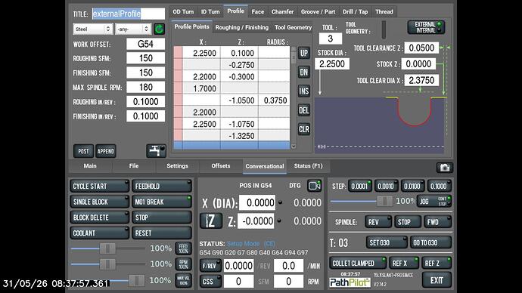522x293 pixels.
Task: Move profile row up with UP button
Action: click(x=303, y=53)
